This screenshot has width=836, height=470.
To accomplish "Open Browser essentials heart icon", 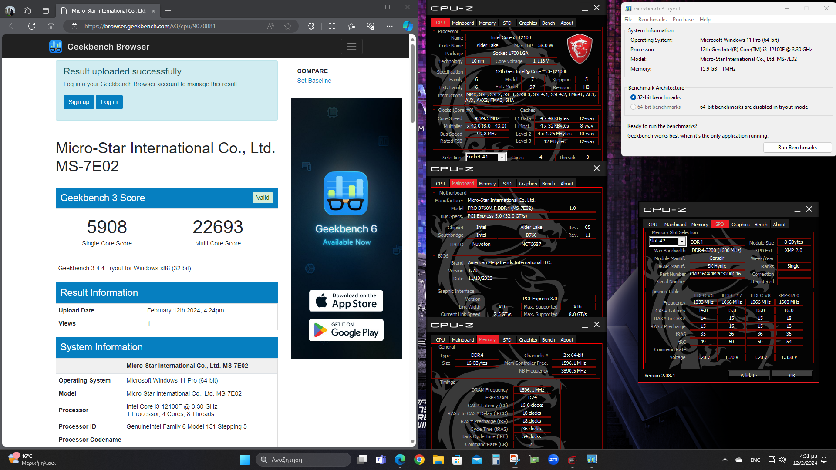I will (x=371, y=26).
